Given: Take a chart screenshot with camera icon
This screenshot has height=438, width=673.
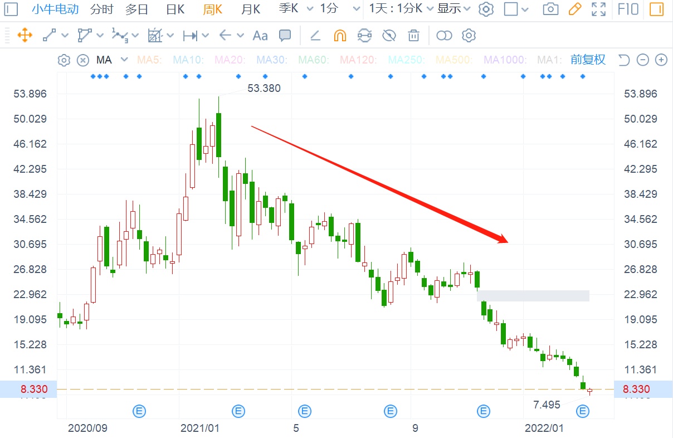Looking at the screenshot, I should tap(550, 9).
